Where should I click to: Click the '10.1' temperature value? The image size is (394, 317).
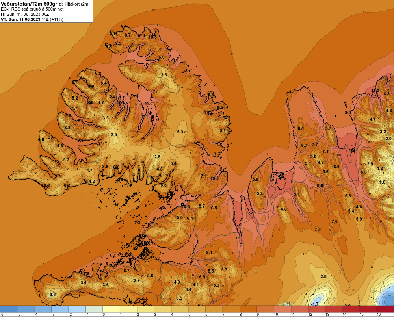141,36
